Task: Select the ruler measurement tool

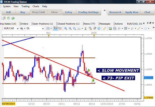Action: 105,28
